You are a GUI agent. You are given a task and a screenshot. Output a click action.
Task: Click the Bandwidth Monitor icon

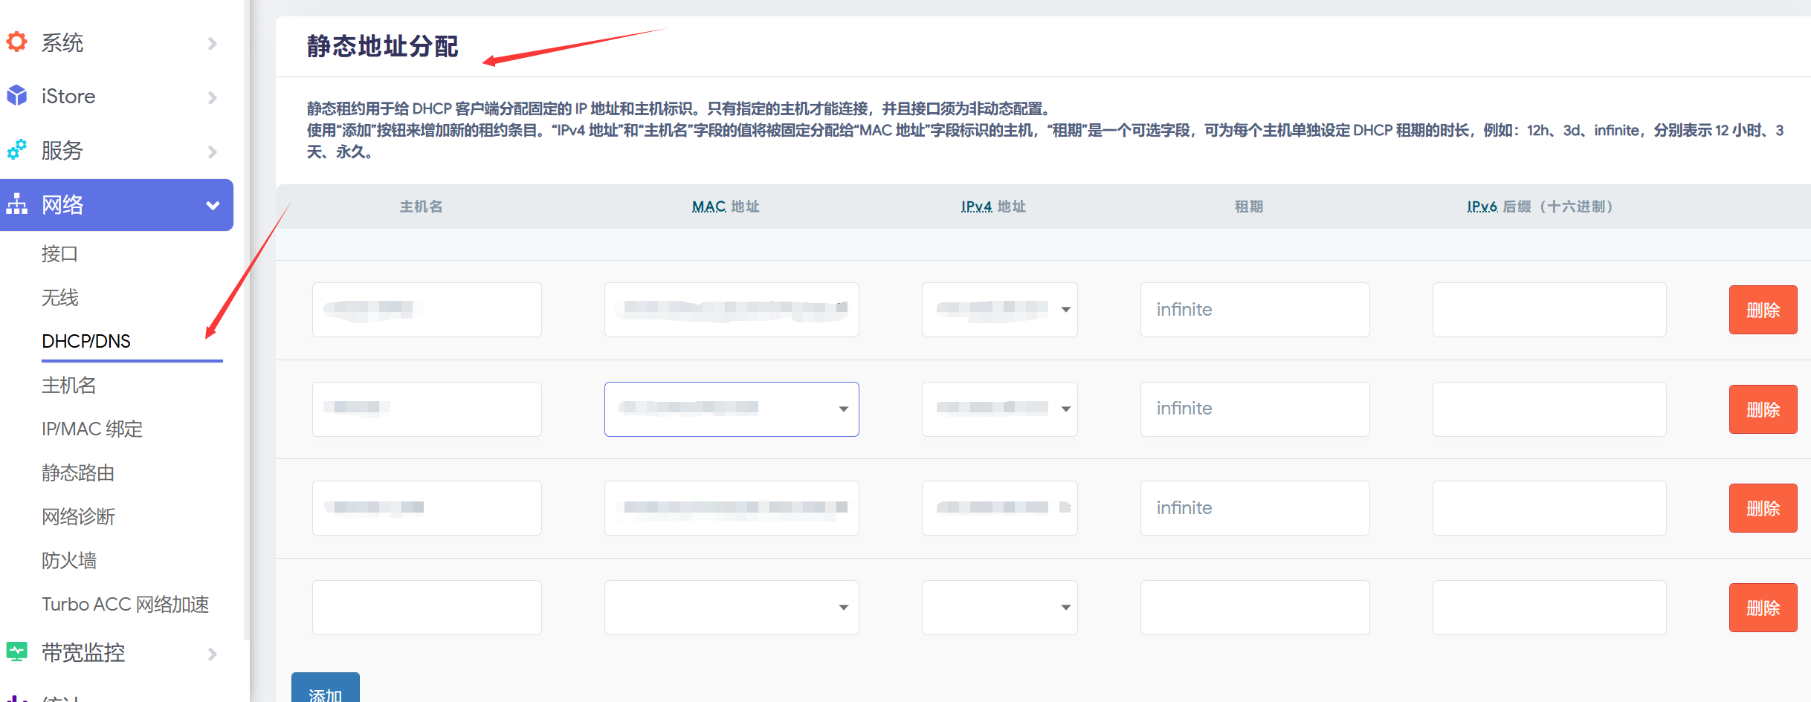[x=16, y=652]
